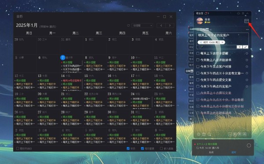The width and height of the screenshot is (264, 164).
Task: Click the plus icon in the bottom-right toolbar
Action: click(230, 134)
